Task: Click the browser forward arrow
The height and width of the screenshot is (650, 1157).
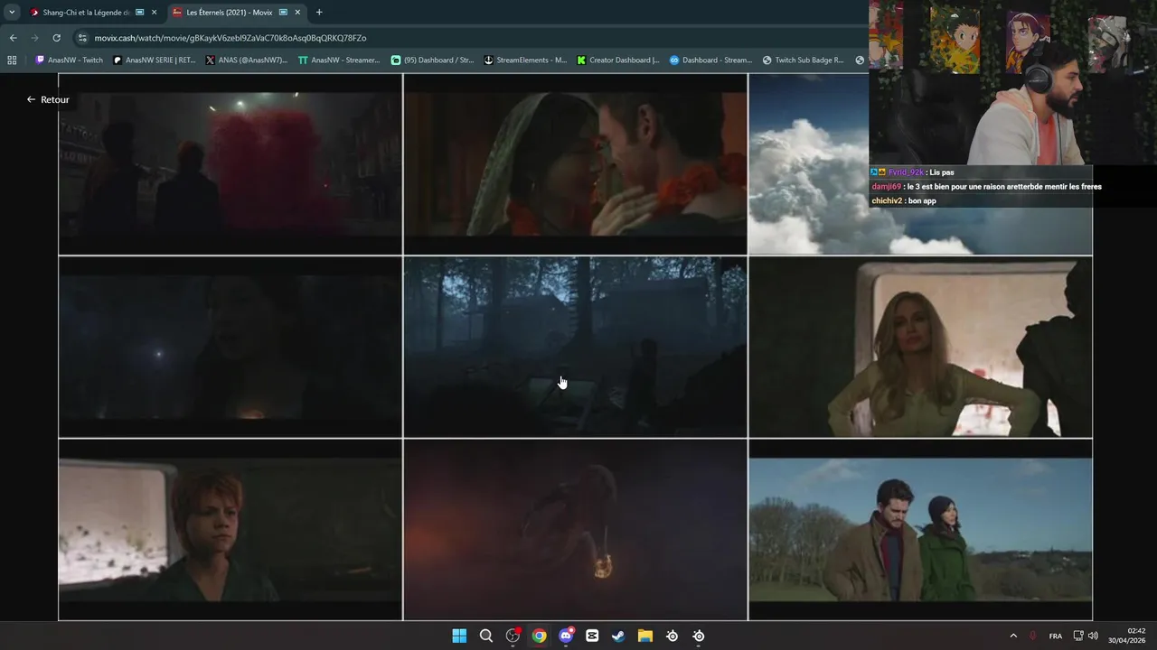Action: (x=34, y=38)
